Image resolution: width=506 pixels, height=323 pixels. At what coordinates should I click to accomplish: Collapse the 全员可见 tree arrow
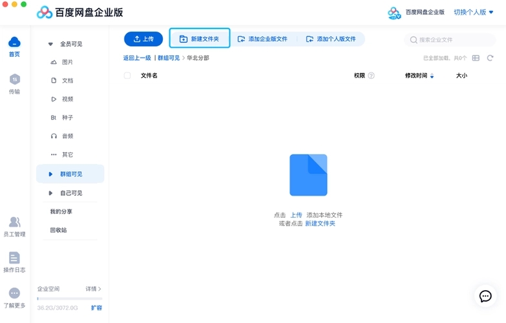coord(50,44)
